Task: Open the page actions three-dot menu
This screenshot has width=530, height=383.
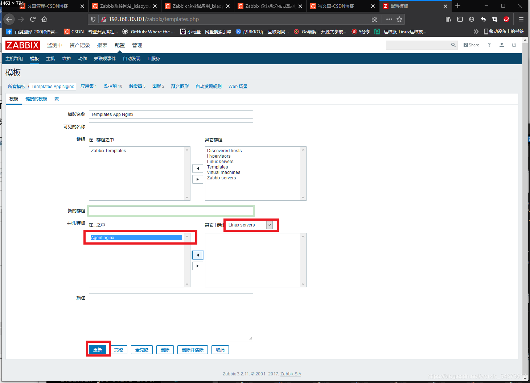Action: (x=389, y=19)
